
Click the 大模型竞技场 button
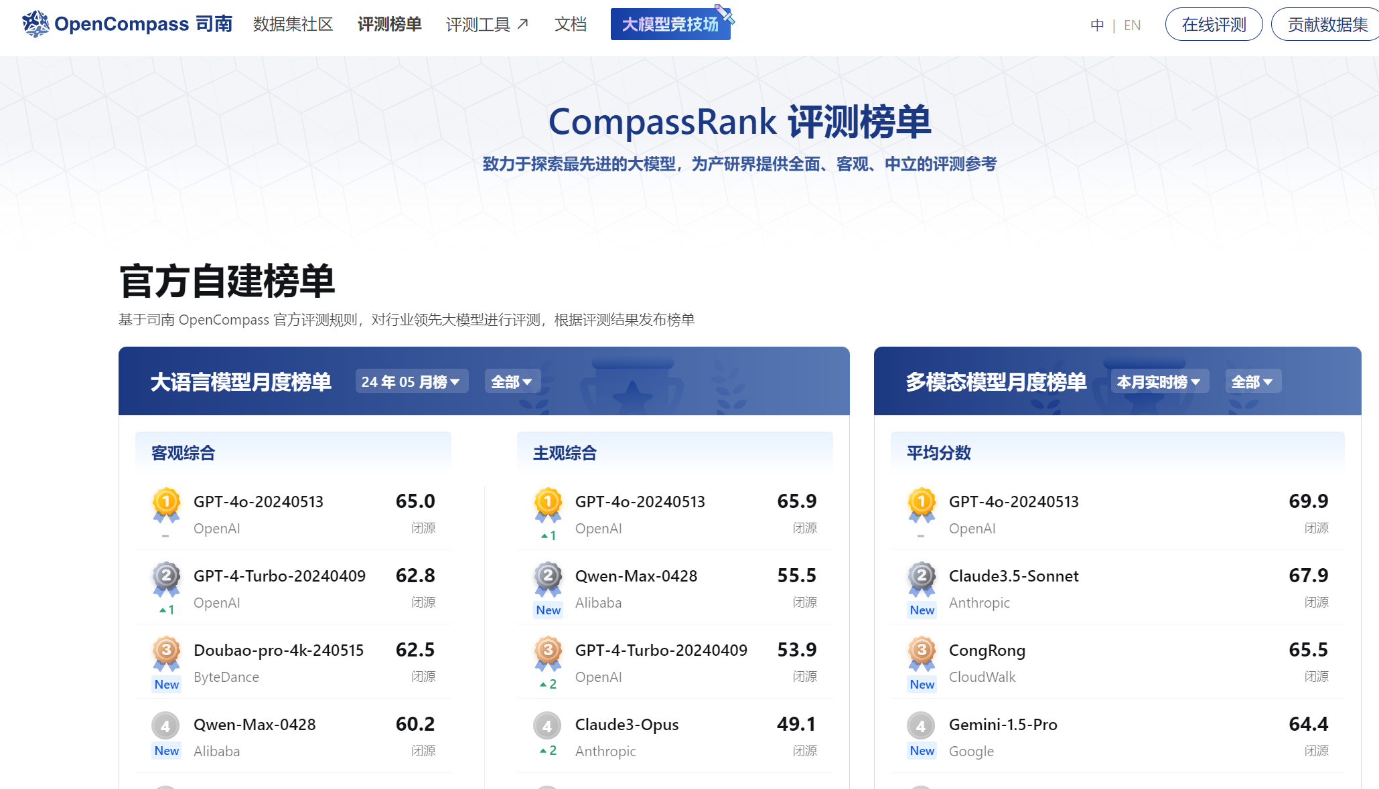pos(670,23)
